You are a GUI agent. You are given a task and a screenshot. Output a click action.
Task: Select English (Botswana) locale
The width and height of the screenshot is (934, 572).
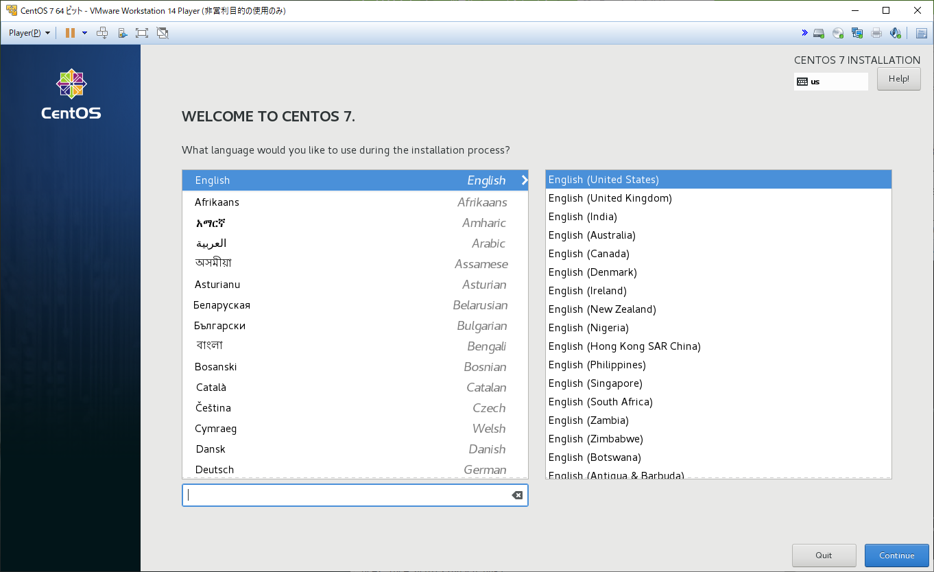(719, 457)
